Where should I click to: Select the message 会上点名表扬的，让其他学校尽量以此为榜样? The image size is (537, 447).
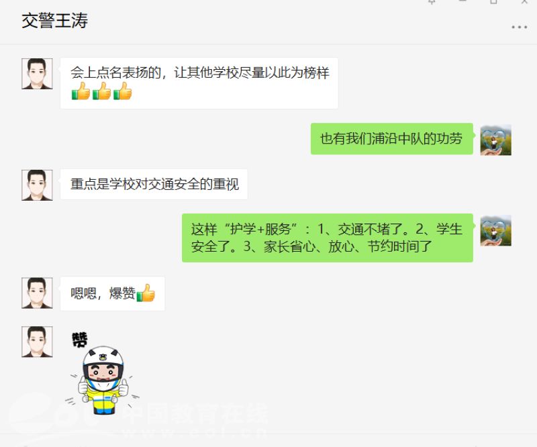(x=199, y=83)
